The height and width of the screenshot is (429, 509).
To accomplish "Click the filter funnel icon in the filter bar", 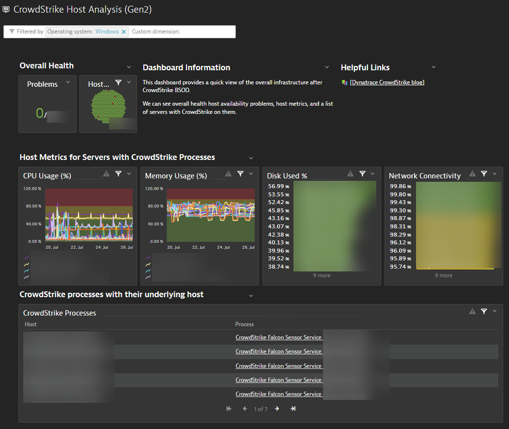I will [x=11, y=32].
